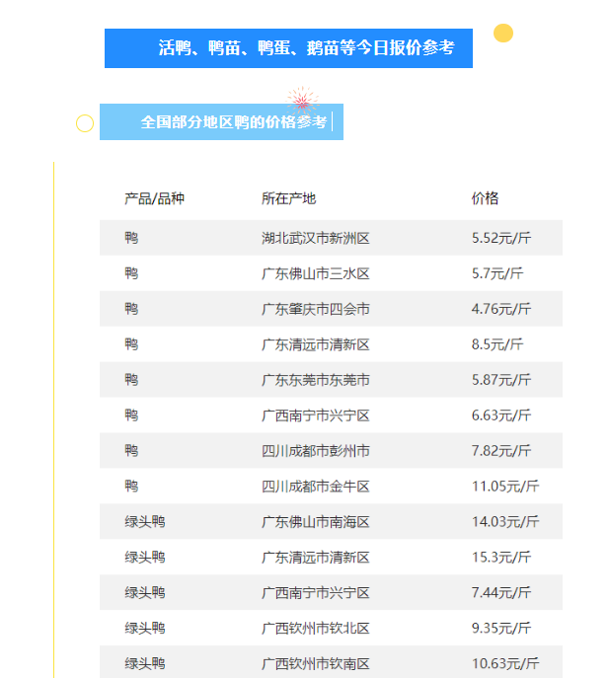Select the 15.3元/斤 price cell
Image resolution: width=610 pixels, height=678 pixels.
click(x=501, y=558)
